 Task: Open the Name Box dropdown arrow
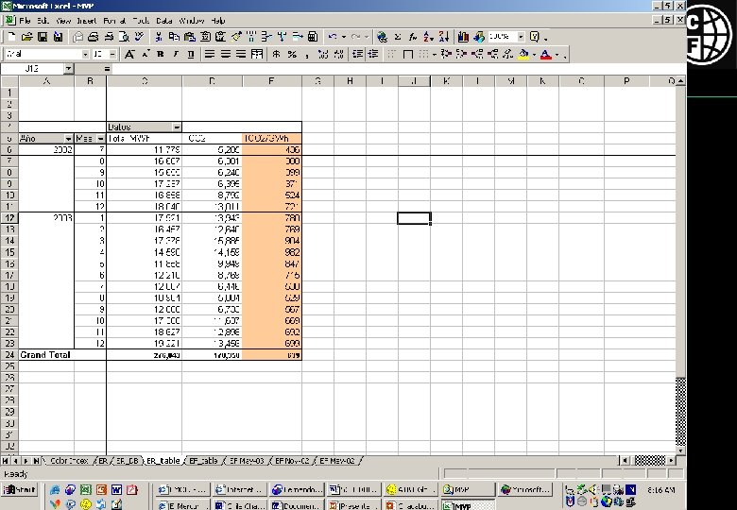coord(69,69)
